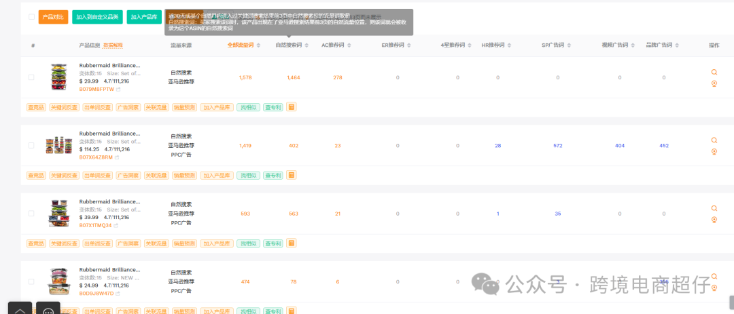Viewport: 734px width, 314px height.
Task: Sort by SP广告词 column arrows
Action: pos(570,45)
